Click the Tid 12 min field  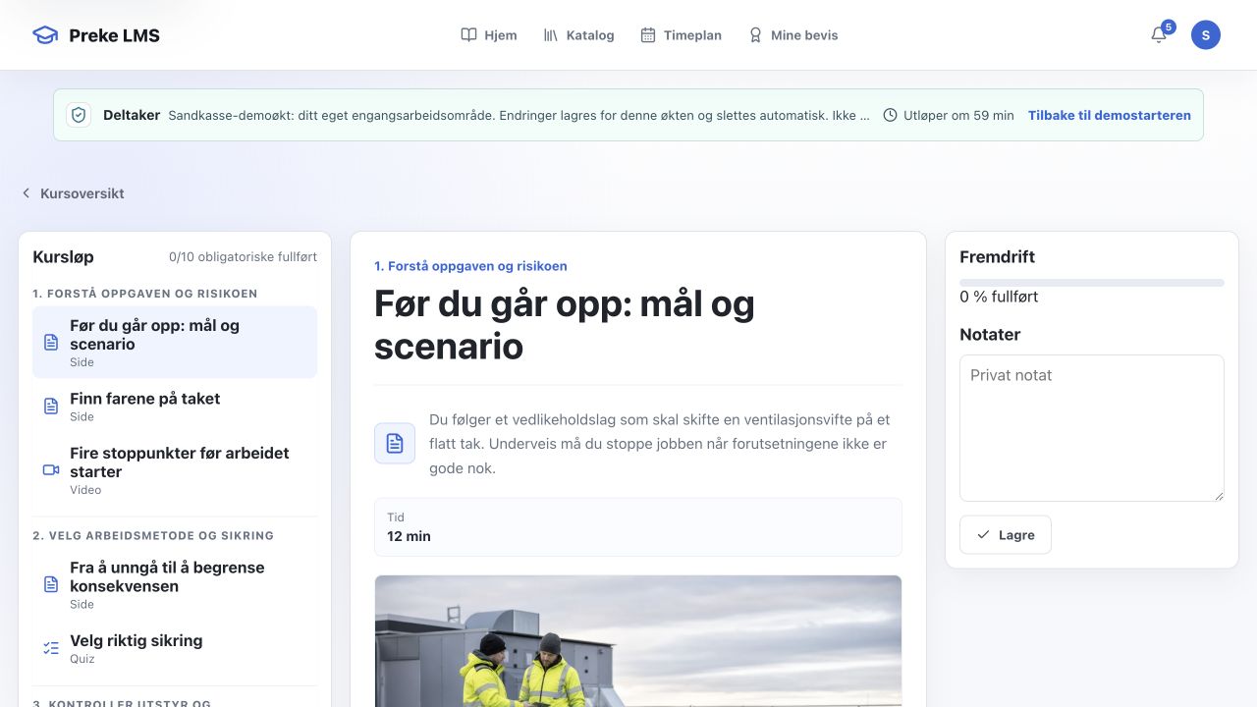(638, 527)
